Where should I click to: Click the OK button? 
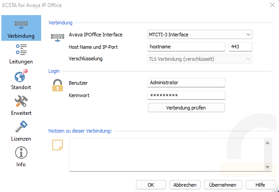click(x=151, y=184)
